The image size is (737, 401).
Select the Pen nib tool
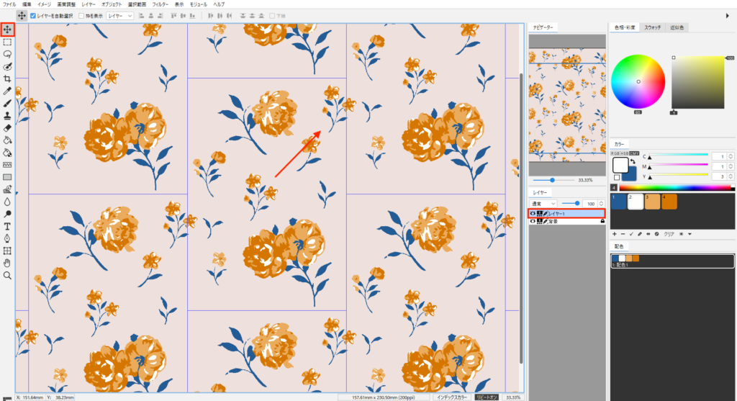7,238
